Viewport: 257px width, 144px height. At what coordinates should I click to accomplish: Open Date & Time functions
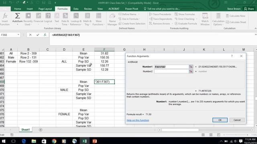[65, 19]
